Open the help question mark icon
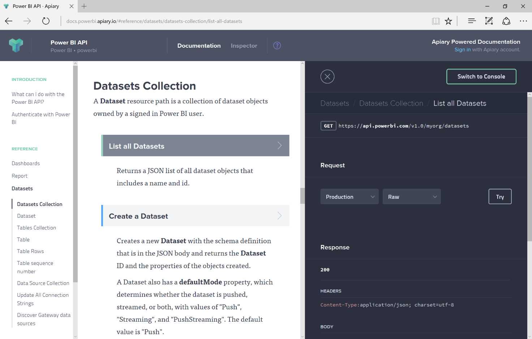The image size is (532, 339). 277,45
